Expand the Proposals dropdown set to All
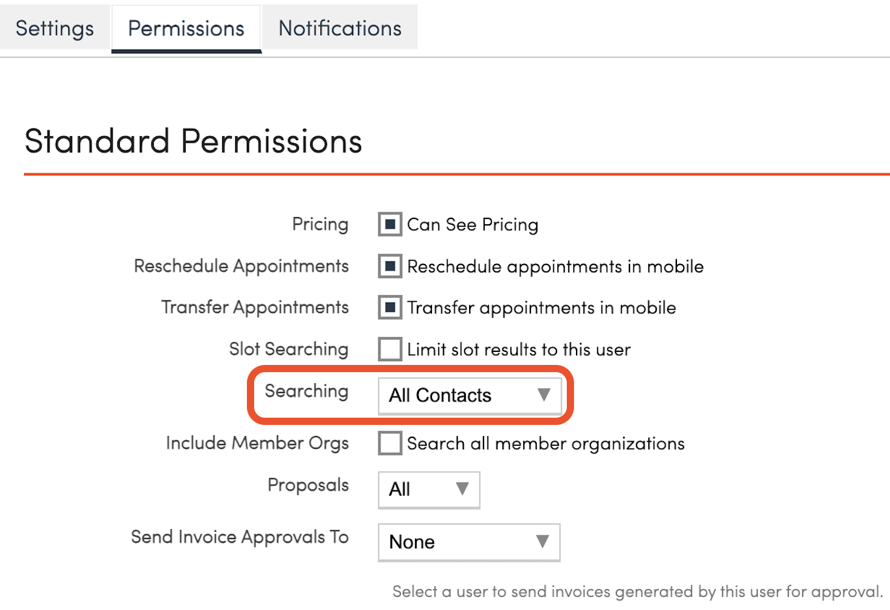 click(x=429, y=489)
